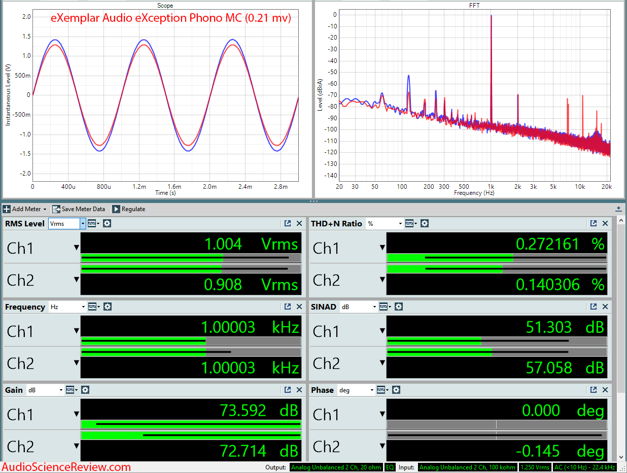This screenshot has width=627, height=473.
Task: Click Ch2 Phase value -0.145 deg
Action: (560, 451)
